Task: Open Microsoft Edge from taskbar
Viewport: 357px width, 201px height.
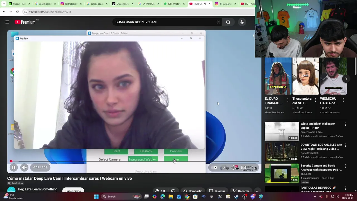Action: coord(163,197)
